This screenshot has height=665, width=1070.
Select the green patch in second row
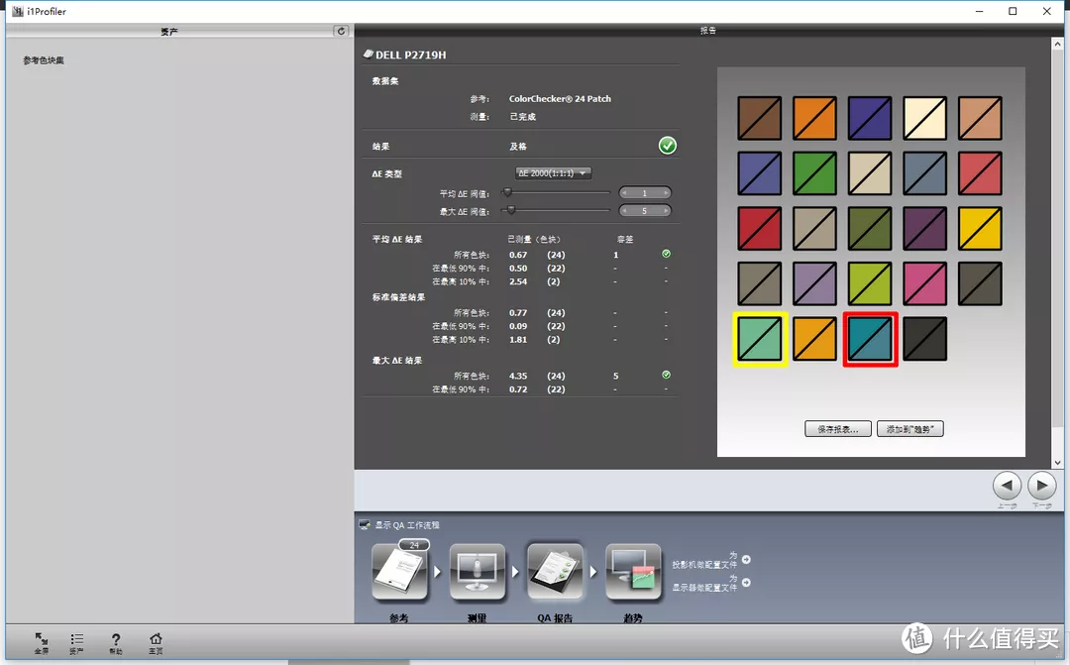[814, 173]
